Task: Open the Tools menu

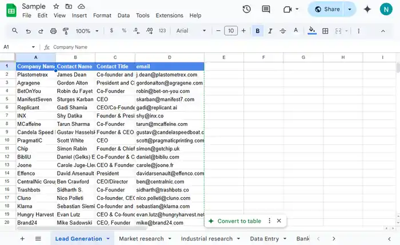Action: 143,15
